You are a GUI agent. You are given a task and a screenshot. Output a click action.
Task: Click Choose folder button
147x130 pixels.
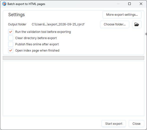coord(114,24)
